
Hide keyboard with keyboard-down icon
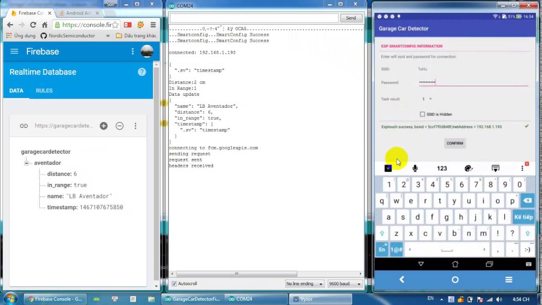[495, 168]
